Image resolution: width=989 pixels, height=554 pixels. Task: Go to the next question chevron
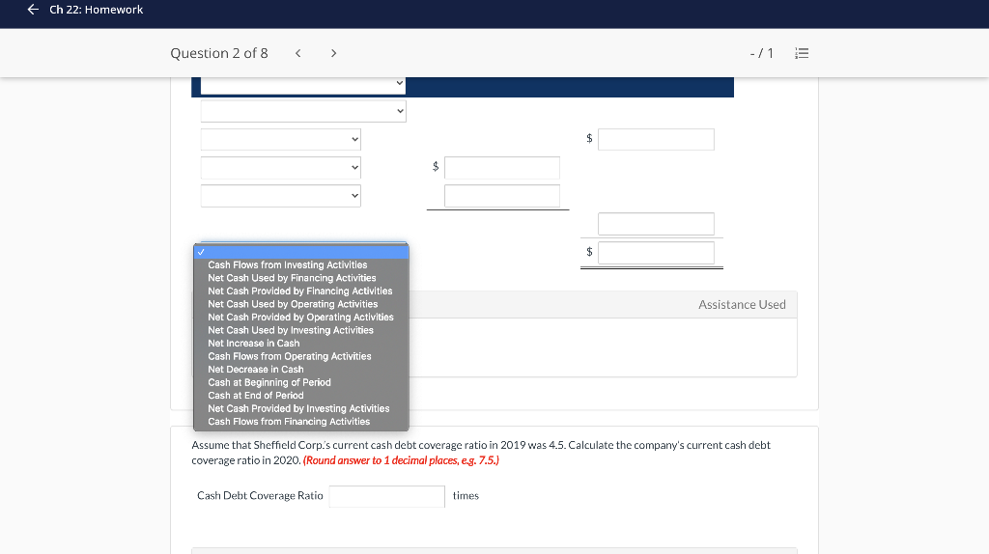point(333,54)
